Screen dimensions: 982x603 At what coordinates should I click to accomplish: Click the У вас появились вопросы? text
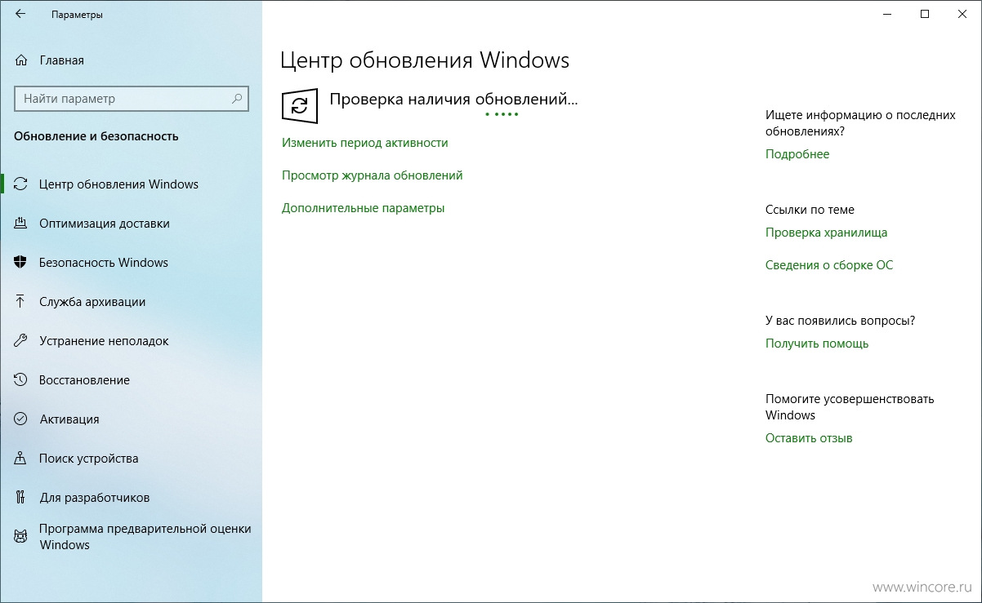(x=840, y=321)
